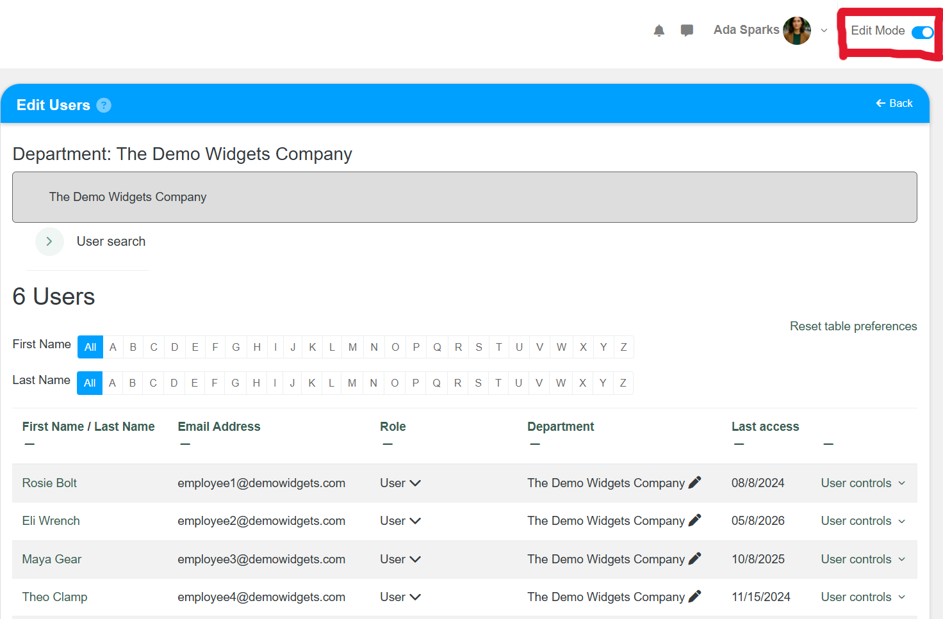Sort by Last access column header
The image size is (943, 619).
pyautogui.click(x=766, y=426)
